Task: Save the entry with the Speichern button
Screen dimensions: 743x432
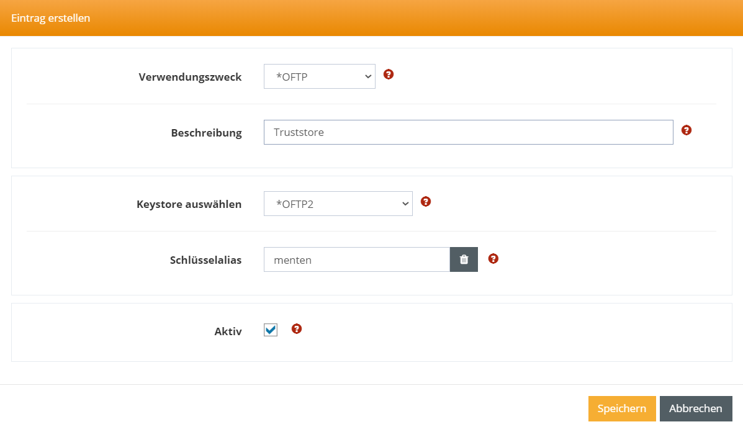Action: click(621, 409)
